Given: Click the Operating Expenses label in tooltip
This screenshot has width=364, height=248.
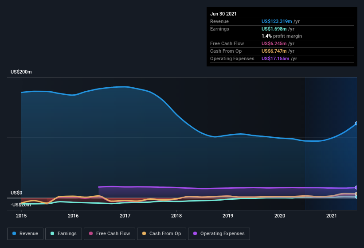Looking at the screenshot, I should click(x=232, y=58).
